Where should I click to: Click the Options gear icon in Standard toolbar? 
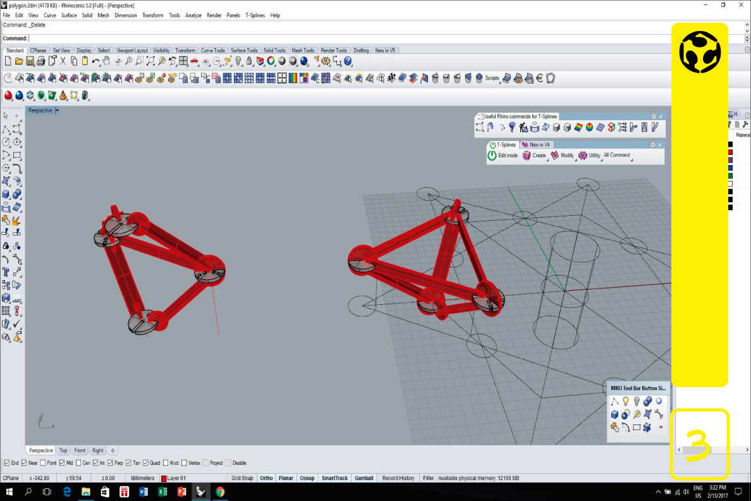(x=326, y=61)
